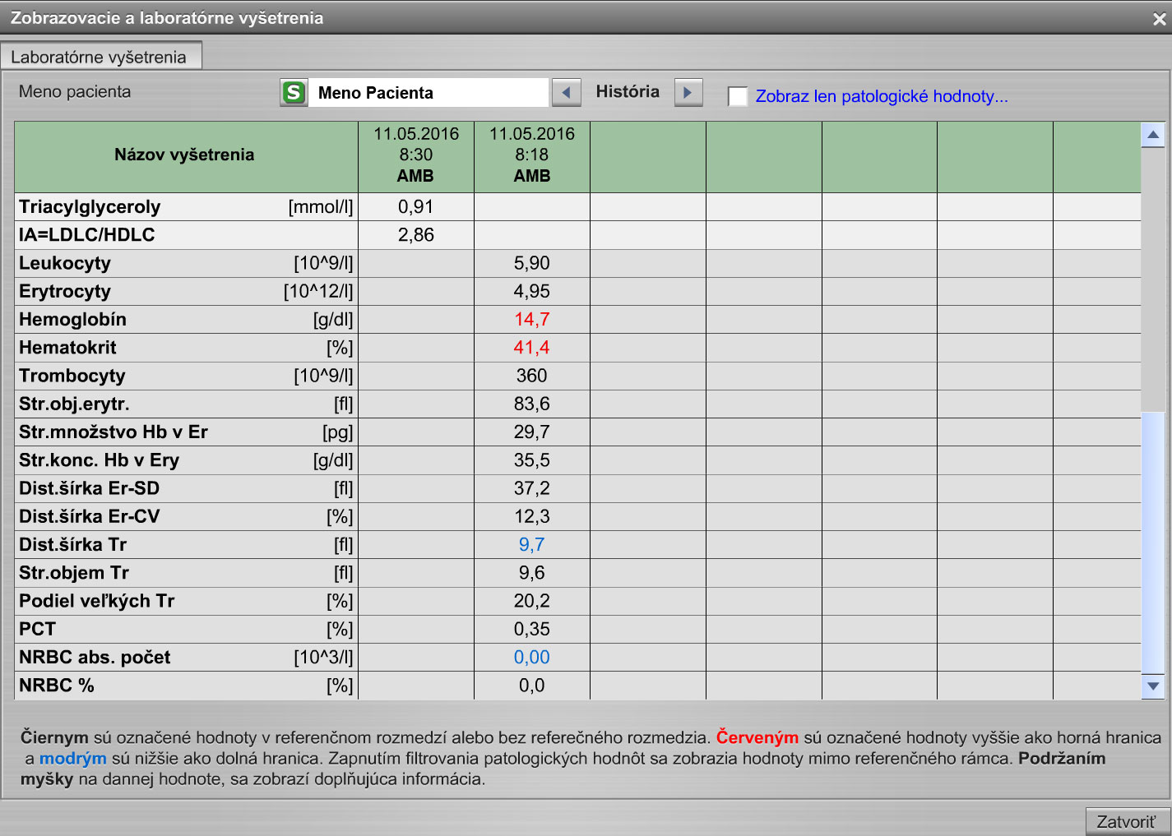Click the 'Zobraz len patologické hodnoty' link
Image resolution: width=1172 pixels, height=836 pixels.
click(881, 96)
